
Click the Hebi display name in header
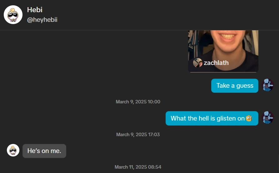coord(35,10)
